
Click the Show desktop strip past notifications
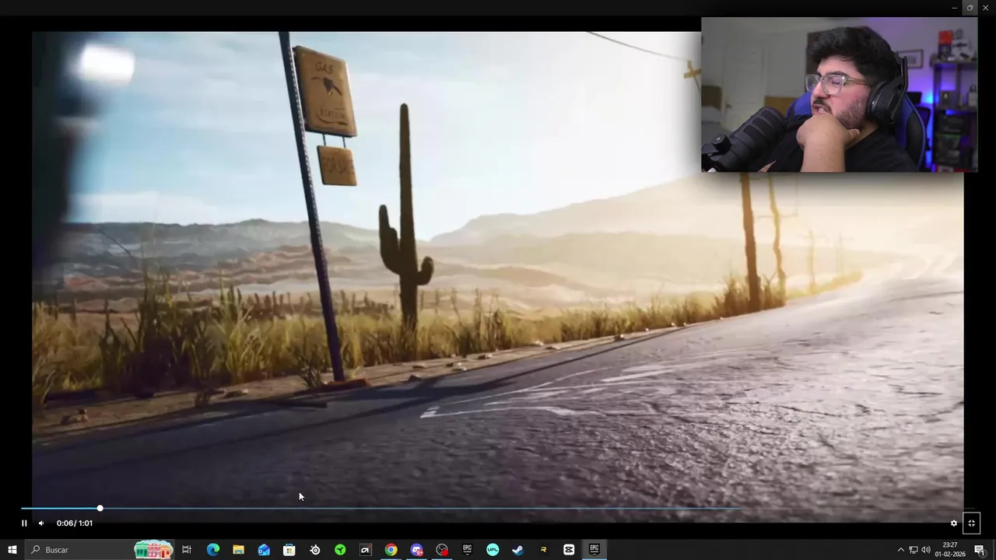994,550
